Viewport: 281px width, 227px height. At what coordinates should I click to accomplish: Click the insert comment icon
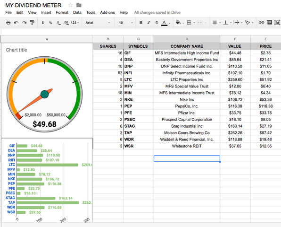click(x=269, y=23)
